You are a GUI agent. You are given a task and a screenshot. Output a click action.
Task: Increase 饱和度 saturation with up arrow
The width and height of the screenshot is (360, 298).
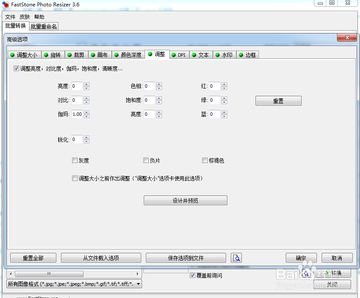[159, 98]
